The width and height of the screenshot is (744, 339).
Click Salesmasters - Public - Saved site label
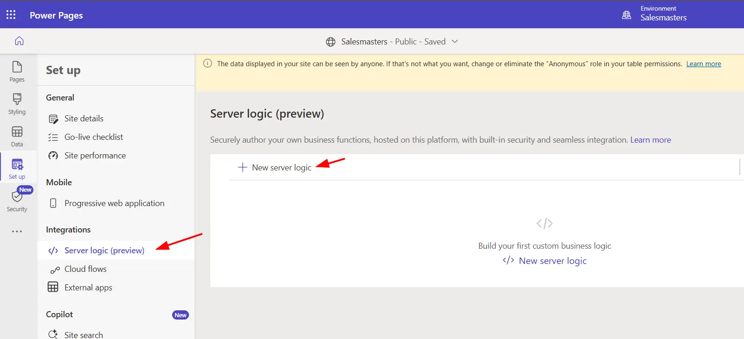coord(393,42)
